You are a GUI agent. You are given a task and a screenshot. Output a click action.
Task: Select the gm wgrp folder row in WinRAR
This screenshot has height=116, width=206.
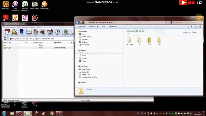(38, 48)
